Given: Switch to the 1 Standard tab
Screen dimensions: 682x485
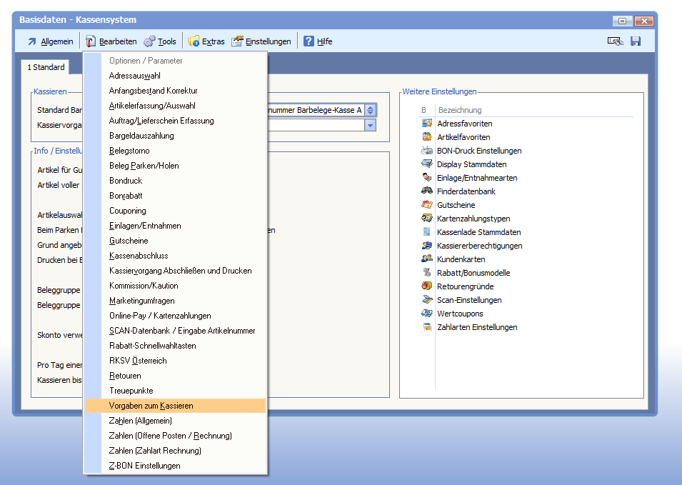Looking at the screenshot, I should pos(46,68).
